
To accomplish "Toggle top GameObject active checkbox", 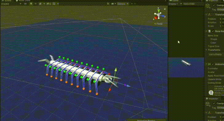I will (214, 5).
